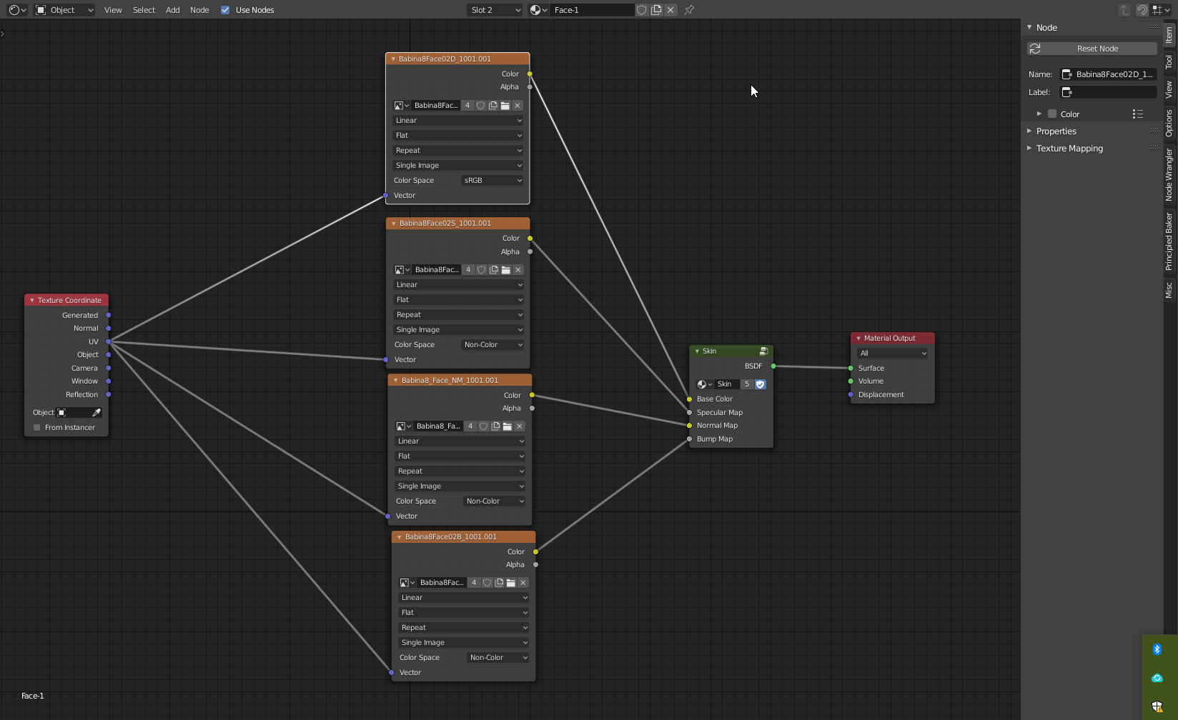This screenshot has height=720, width=1178.
Task: Browse images in Babina8_Face_NM node
Action: click(404, 426)
